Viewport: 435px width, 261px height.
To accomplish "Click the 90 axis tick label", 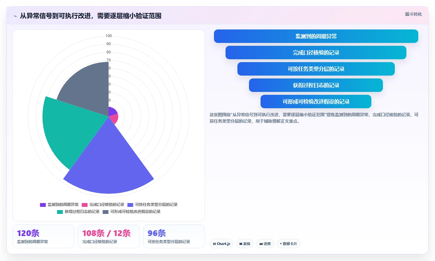I will point(109,44).
